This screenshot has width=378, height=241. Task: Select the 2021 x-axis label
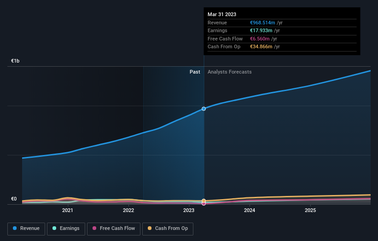click(x=68, y=211)
